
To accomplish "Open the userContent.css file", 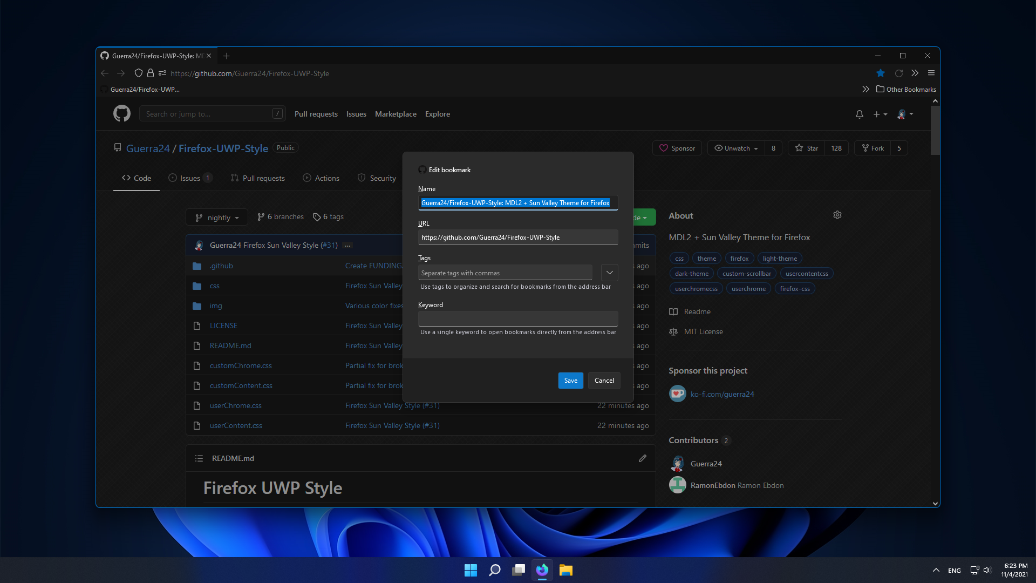I will coord(236,426).
